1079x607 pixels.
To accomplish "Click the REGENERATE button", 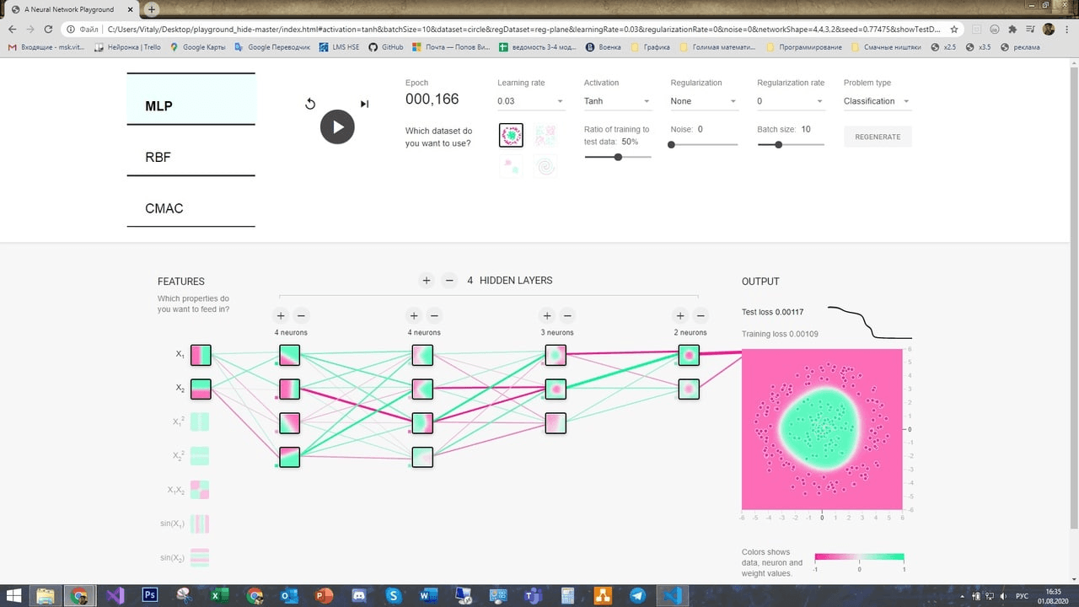I will click(878, 137).
